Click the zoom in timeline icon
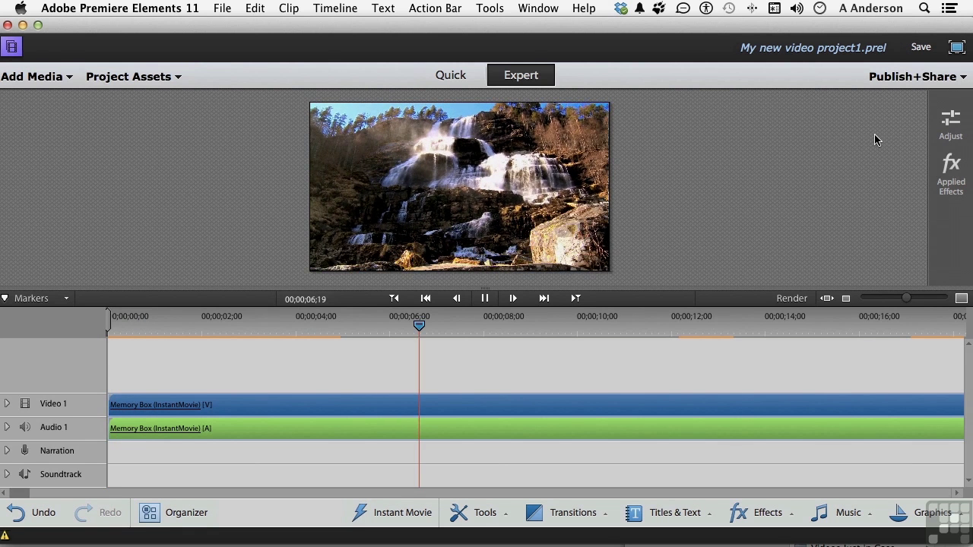973x547 pixels. tap(961, 299)
